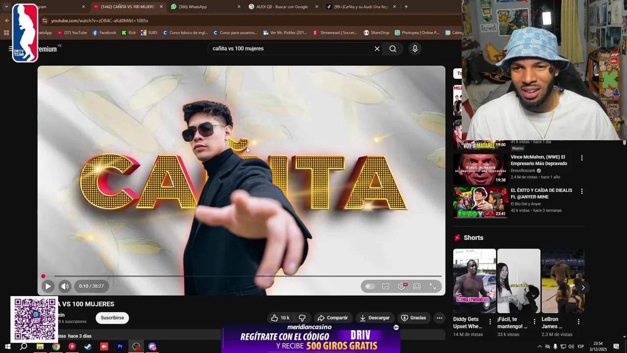
Task: Open the Facebook bookmark
Action: [x=104, y=33]
